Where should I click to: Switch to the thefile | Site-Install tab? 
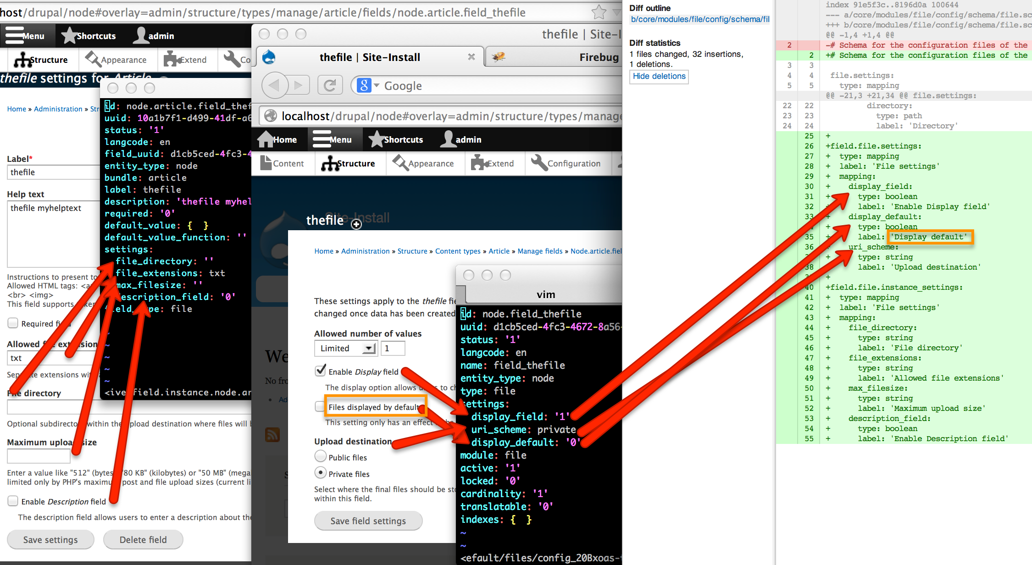(370, 57)
